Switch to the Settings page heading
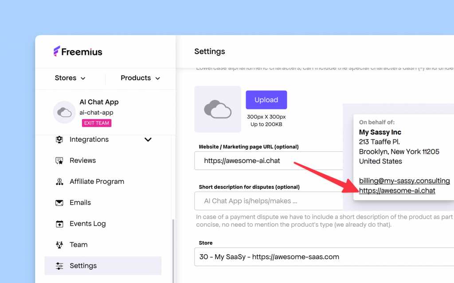This screenshot has width=454, height=283. 209,51
